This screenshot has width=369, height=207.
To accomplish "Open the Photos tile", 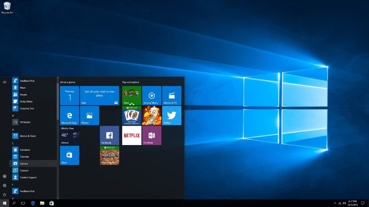I will coord(89,115).
